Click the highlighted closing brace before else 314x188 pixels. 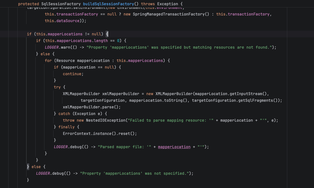(28, 167)
